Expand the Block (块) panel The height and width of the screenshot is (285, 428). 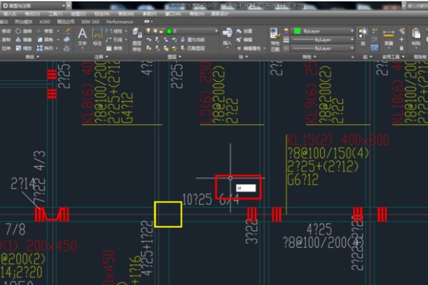click(243, 57)
